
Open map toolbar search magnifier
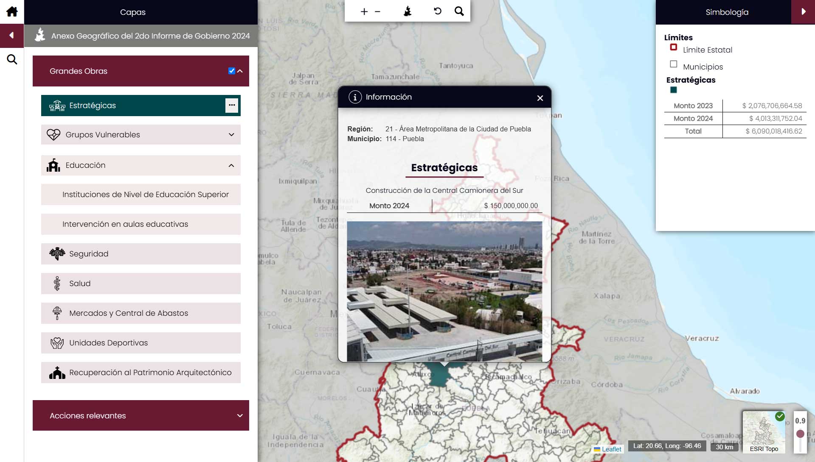459,11
